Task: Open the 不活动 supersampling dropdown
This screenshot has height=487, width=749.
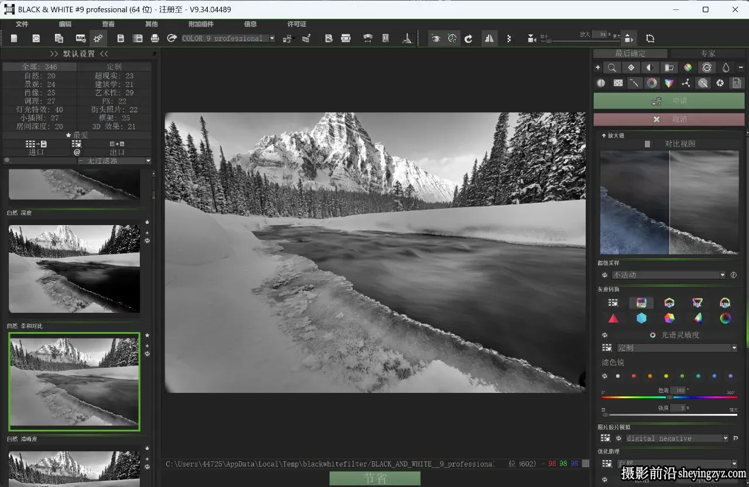Action: (x=668, y=275)
